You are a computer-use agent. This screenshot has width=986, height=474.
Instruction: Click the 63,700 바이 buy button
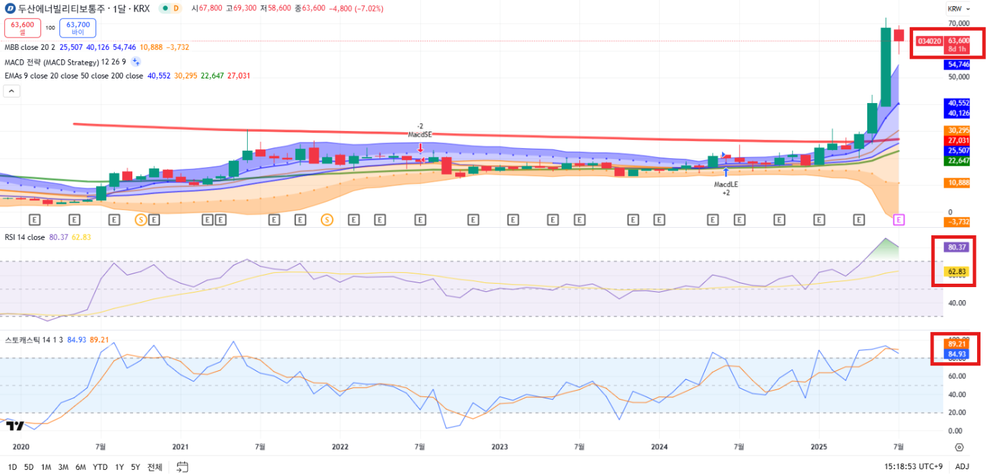pyautogui.click(x=78, y=28)
